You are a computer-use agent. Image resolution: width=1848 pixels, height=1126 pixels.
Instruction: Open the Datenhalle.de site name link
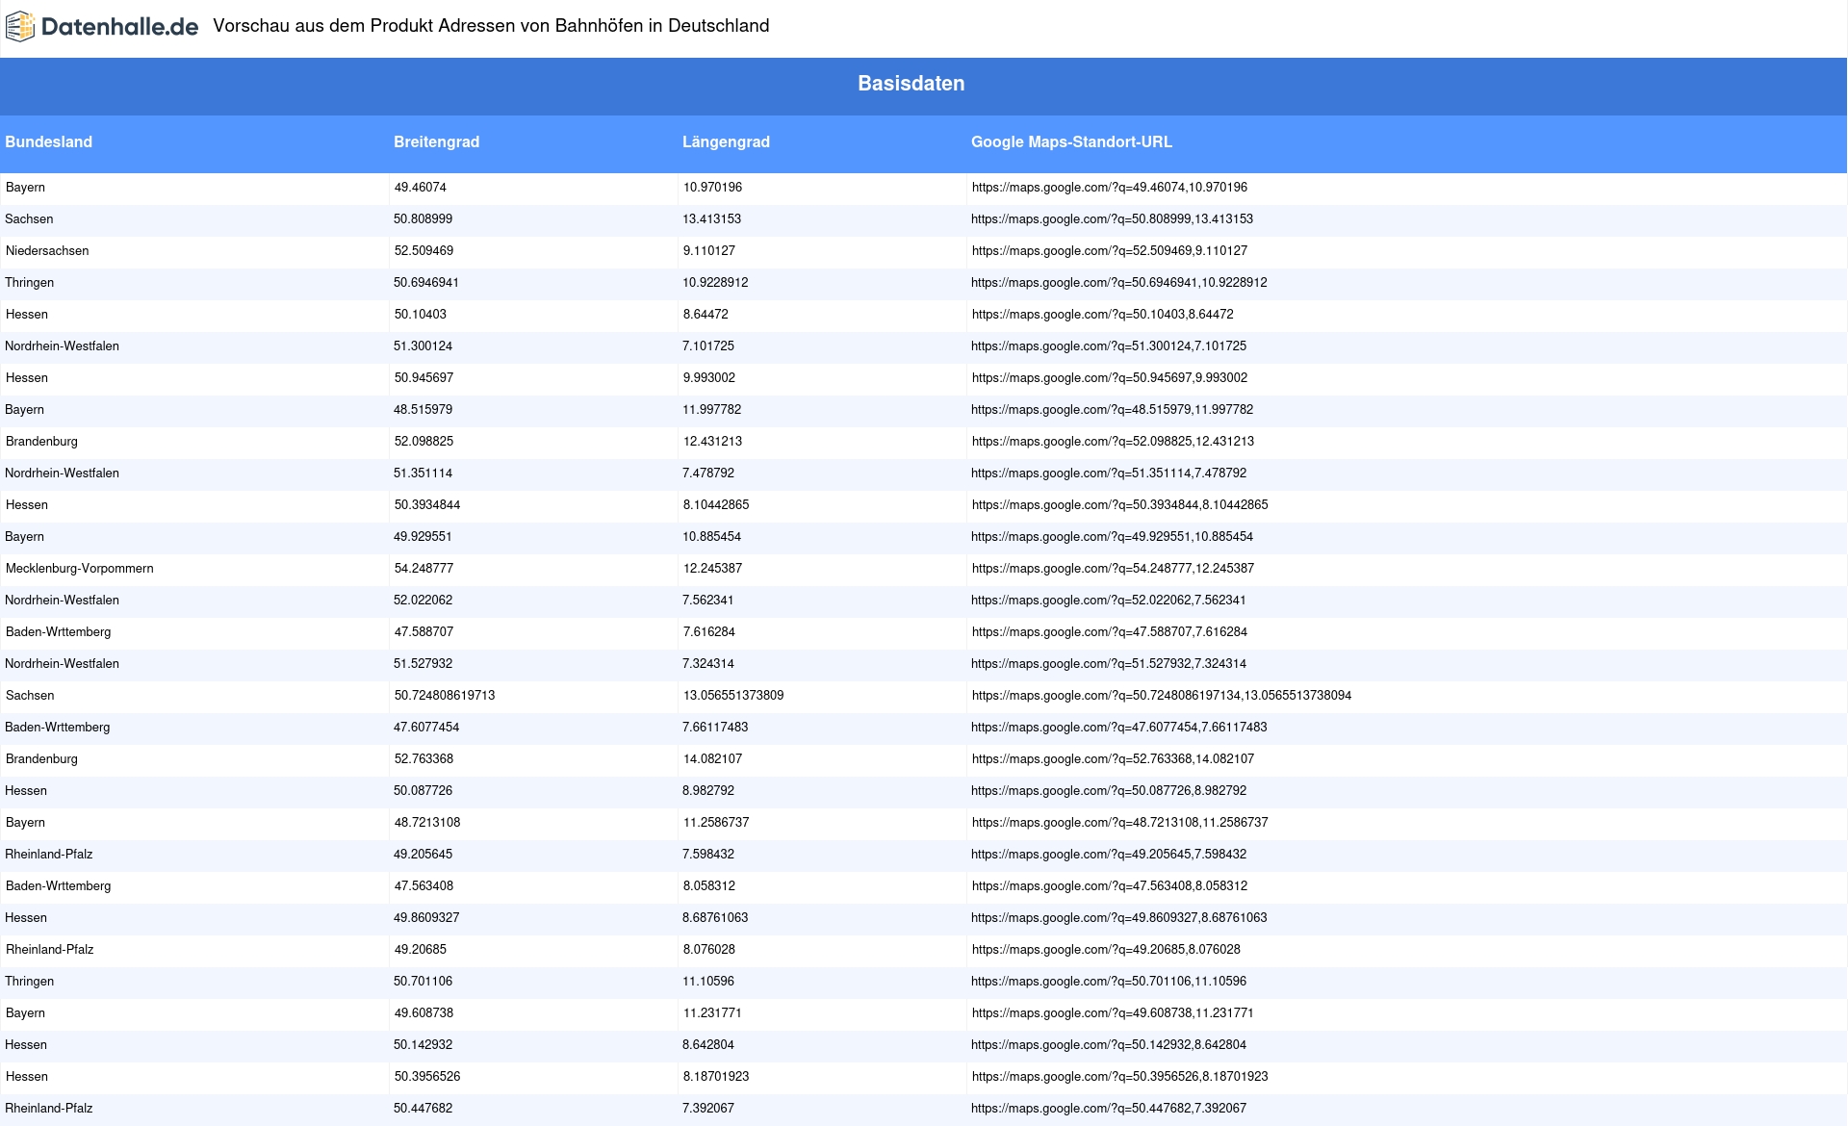119,27
